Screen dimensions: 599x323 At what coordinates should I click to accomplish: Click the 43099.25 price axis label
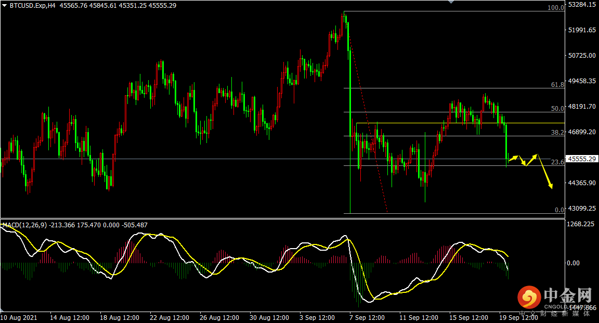(x=582, y=209)
